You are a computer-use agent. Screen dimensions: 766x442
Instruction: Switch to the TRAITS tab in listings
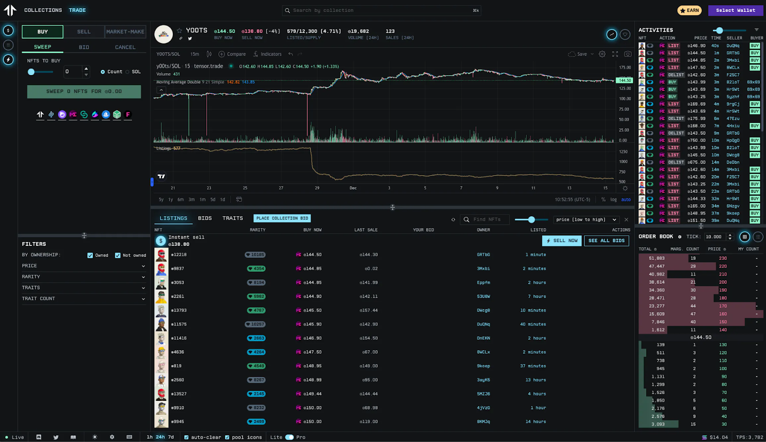pyautogui.click(x=233, y=218)
